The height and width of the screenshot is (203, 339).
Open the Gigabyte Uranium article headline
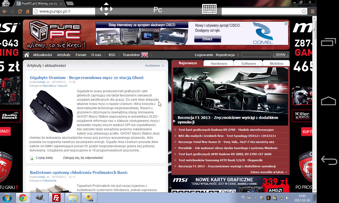[87, 77]
